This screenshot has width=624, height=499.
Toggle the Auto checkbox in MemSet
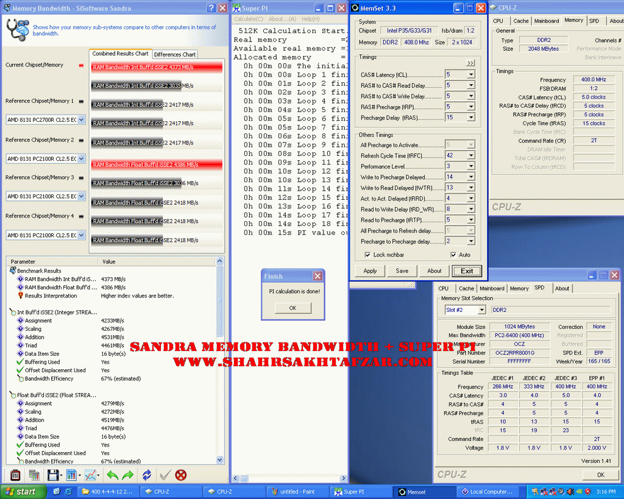point(453,255)
